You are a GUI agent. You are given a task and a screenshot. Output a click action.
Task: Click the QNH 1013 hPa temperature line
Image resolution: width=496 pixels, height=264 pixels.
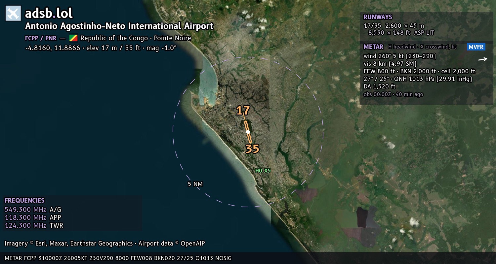tap(418, 79)
